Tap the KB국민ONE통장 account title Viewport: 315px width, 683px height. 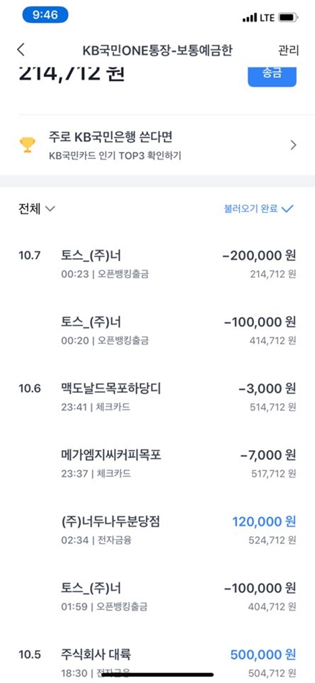point(157,51)
